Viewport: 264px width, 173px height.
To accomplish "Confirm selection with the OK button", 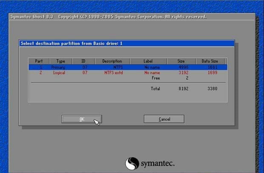I will 82,119.
